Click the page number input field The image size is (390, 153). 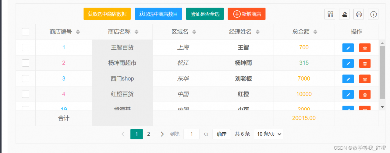tap(191, 134)
